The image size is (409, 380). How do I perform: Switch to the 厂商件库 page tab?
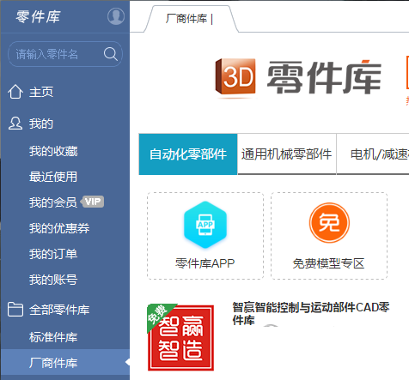[x=191, y=19]
